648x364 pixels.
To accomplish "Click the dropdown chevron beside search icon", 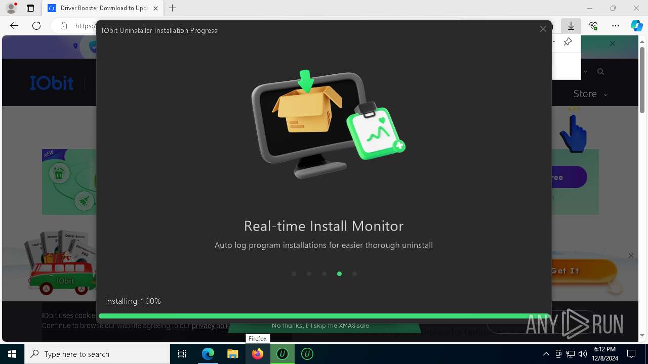I will point(586,72).
